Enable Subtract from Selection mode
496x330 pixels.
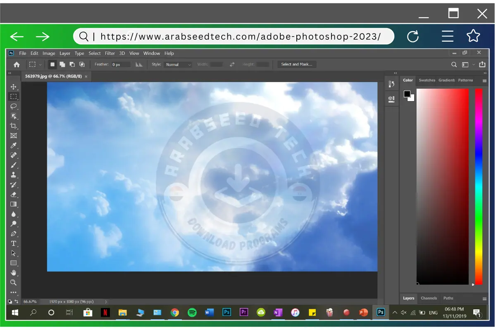[x=72, y=64]
